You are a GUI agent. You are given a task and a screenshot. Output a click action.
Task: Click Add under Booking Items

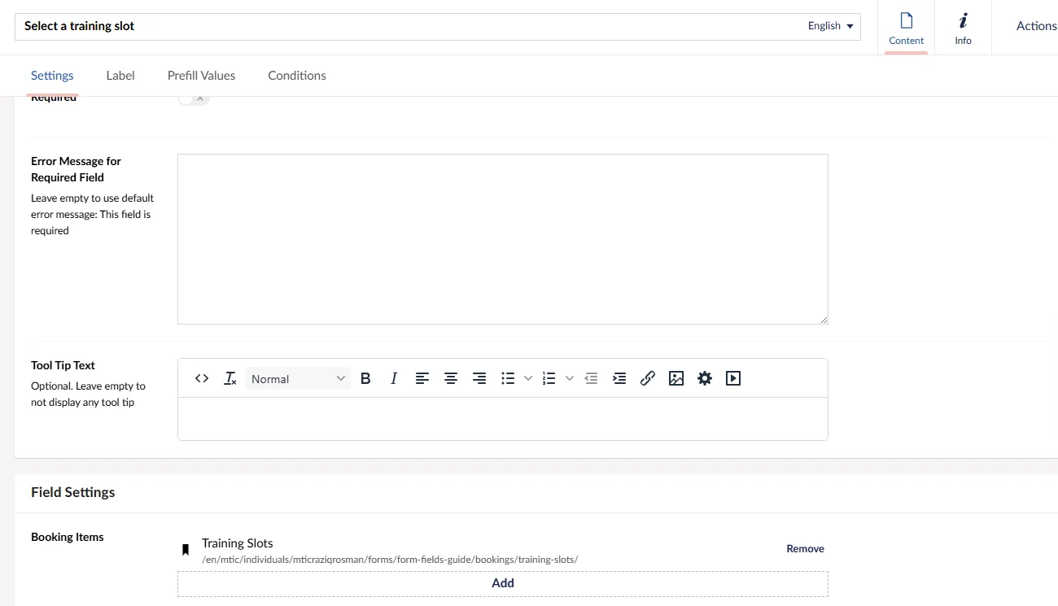click(x=502, y=583)
